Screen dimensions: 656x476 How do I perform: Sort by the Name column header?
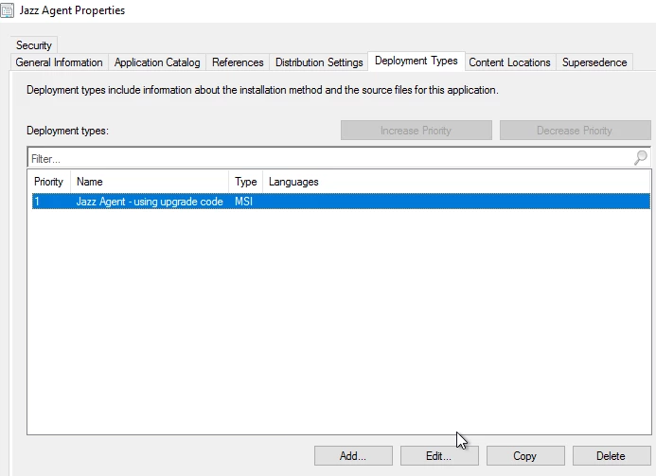(x=150, y=182)
